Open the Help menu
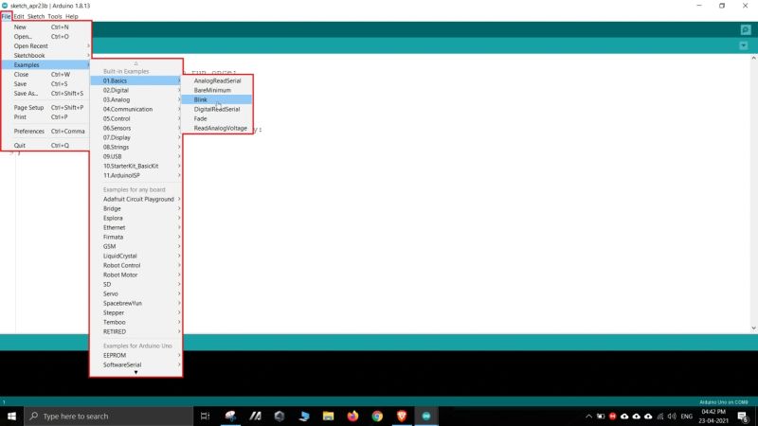This screenshot has width=758, height=426. [x=72, y=16]
